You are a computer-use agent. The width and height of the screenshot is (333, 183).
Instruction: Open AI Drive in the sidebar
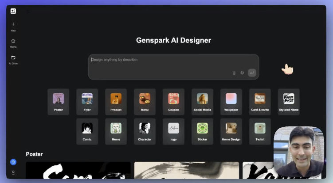click(x=13, y=60)
